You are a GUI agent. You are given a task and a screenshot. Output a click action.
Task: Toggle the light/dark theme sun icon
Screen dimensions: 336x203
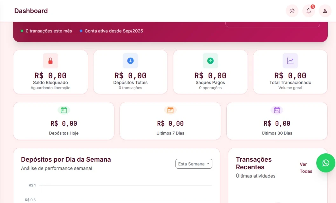[x=292, y=11]
